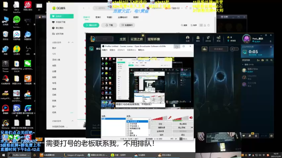Open QQ Music top bar dropdown chevron
Screen dimensions: 282x158
pos(182,8)
